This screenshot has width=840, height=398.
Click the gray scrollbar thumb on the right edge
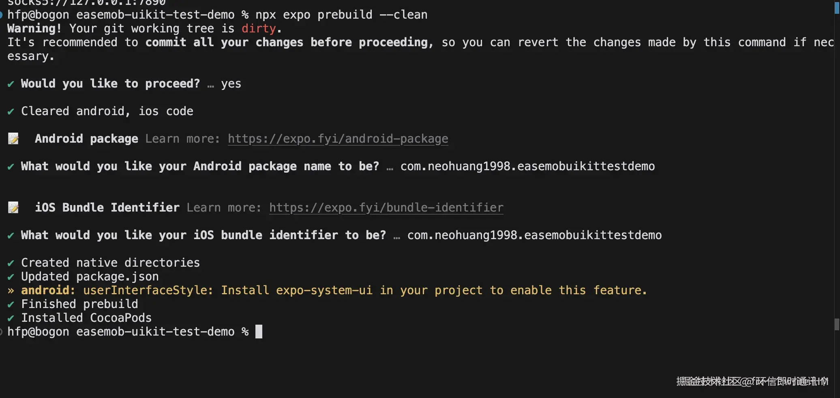click(836, 324)
